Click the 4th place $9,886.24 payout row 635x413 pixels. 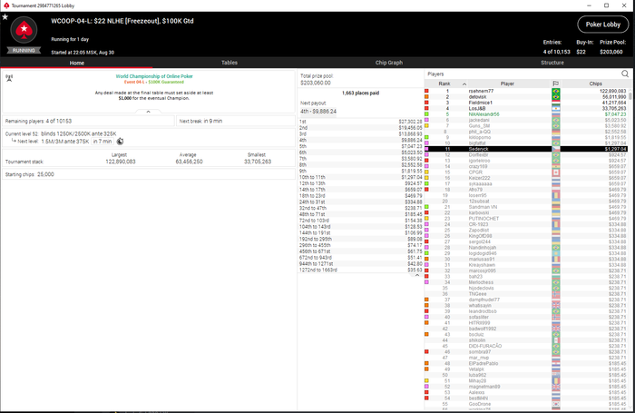[360, 140]
